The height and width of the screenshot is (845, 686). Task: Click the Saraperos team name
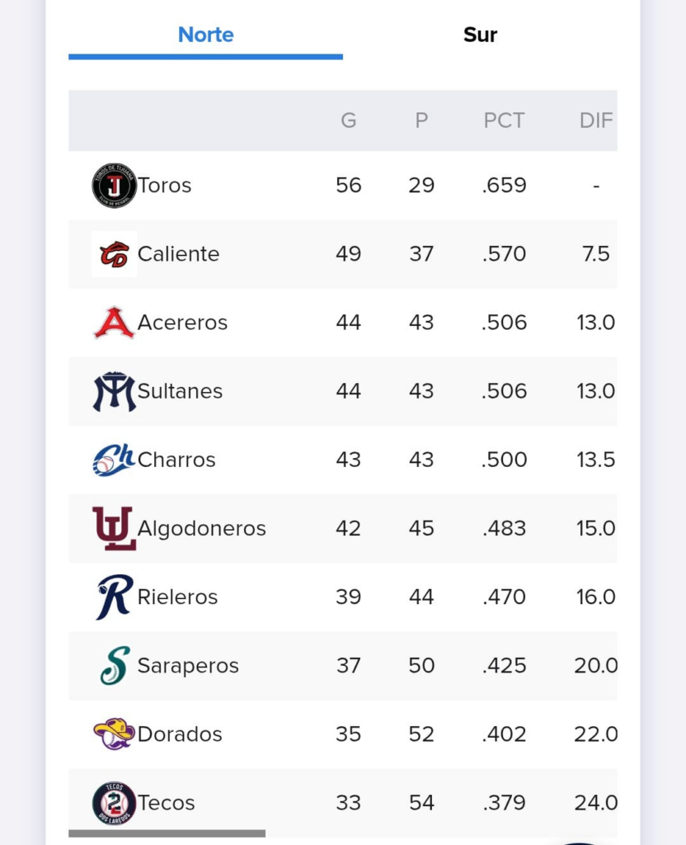[x=188, y=666]
